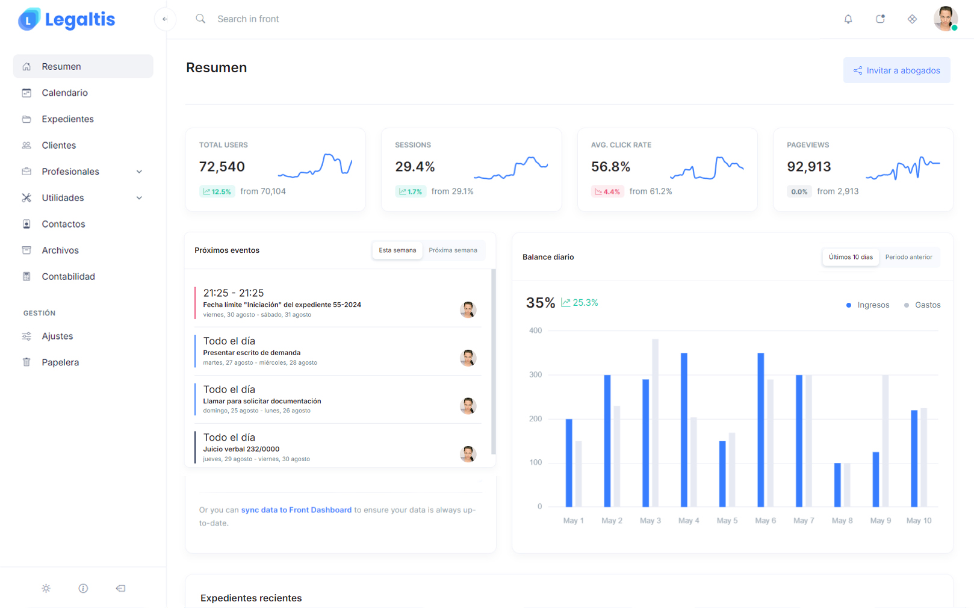This screenshot has height=608, width=974.
Task: Follow sync data to Front Dashboard link
Action: [x=296, y=510]
